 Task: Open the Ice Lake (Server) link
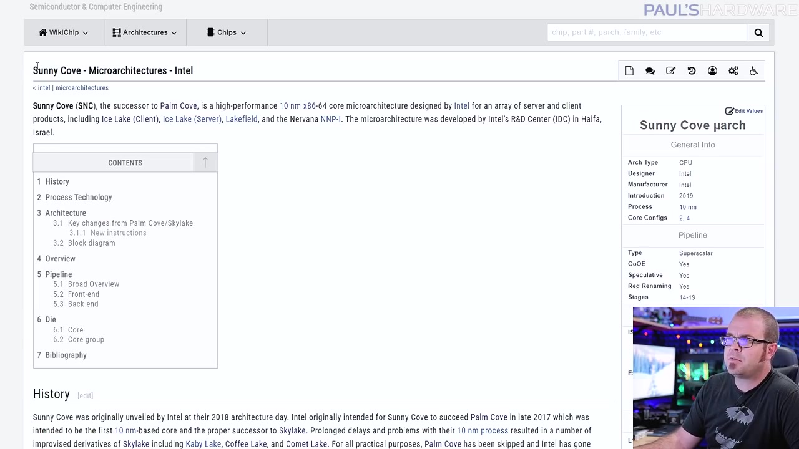pyautogui.click(x=192, y=119)
